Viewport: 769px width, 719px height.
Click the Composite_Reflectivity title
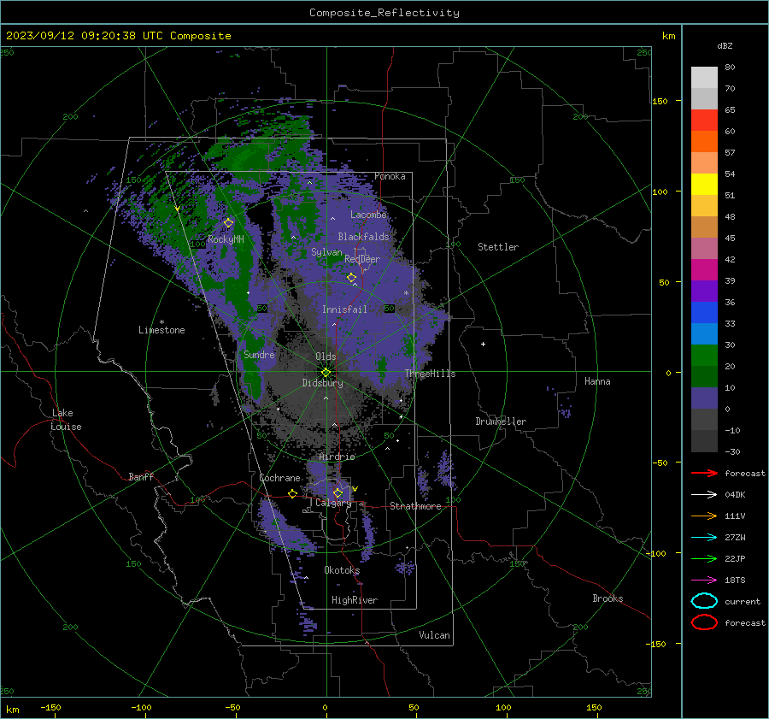[x=384, y=13]
